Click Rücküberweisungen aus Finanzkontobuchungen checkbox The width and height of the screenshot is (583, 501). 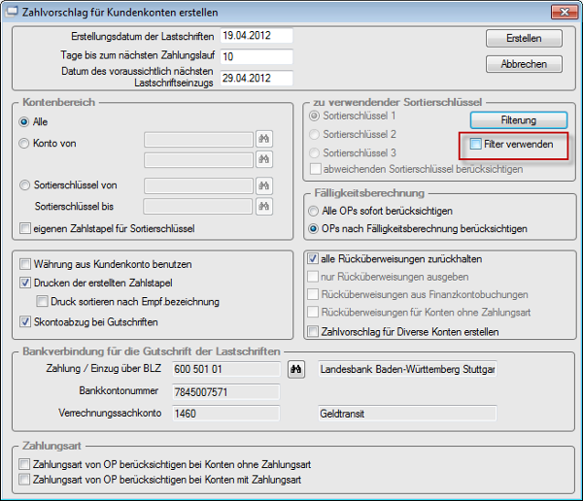313,294
